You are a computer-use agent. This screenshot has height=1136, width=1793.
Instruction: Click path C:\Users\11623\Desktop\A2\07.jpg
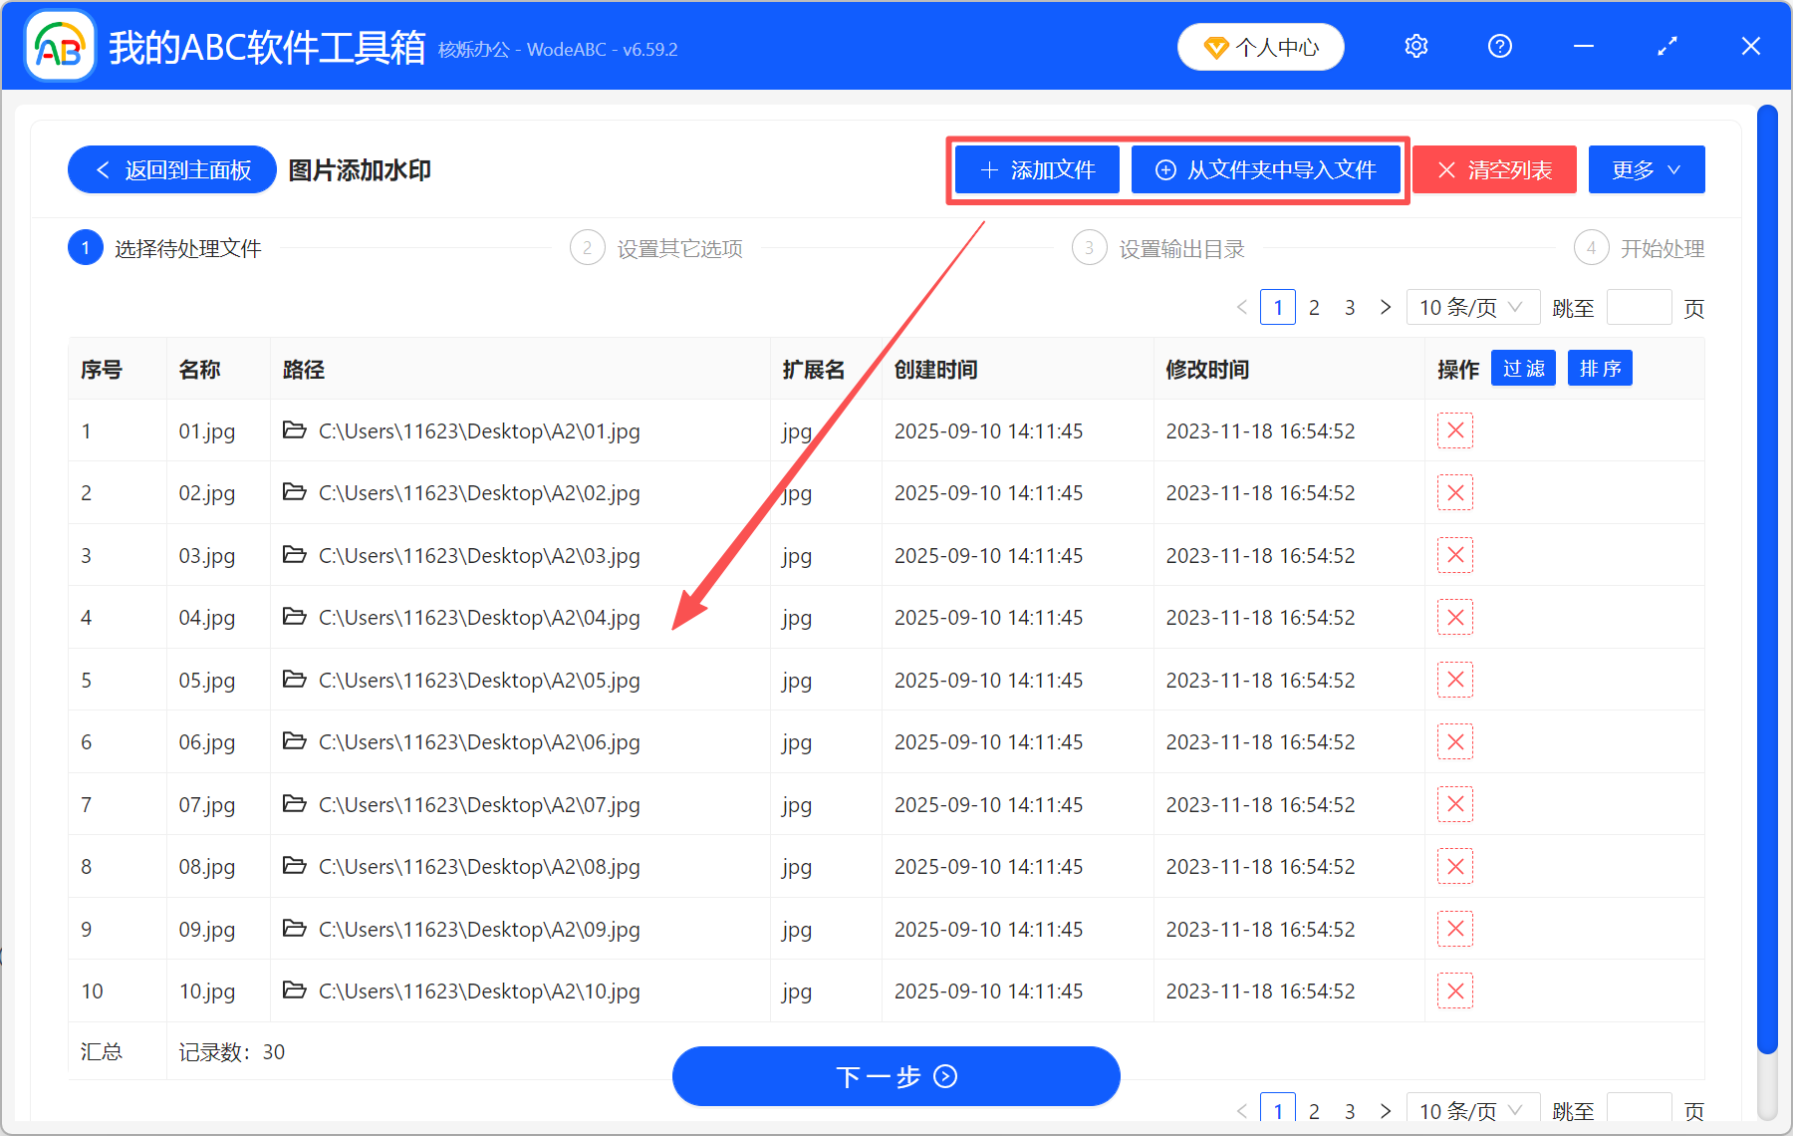click(x=479, y=805)
